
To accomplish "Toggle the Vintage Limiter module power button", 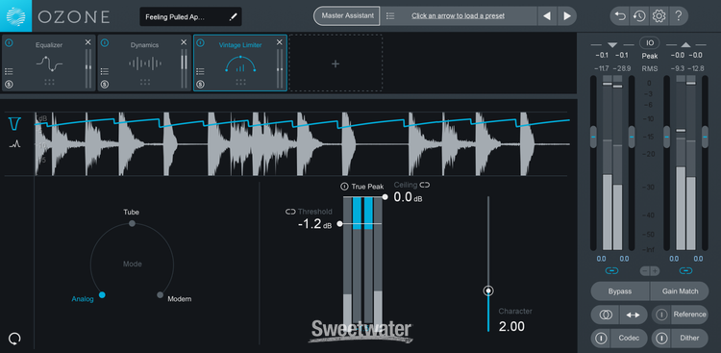I will click(200, 42).
